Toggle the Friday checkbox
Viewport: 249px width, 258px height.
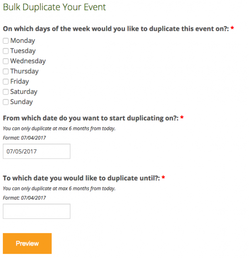click(x=6, y=82)
